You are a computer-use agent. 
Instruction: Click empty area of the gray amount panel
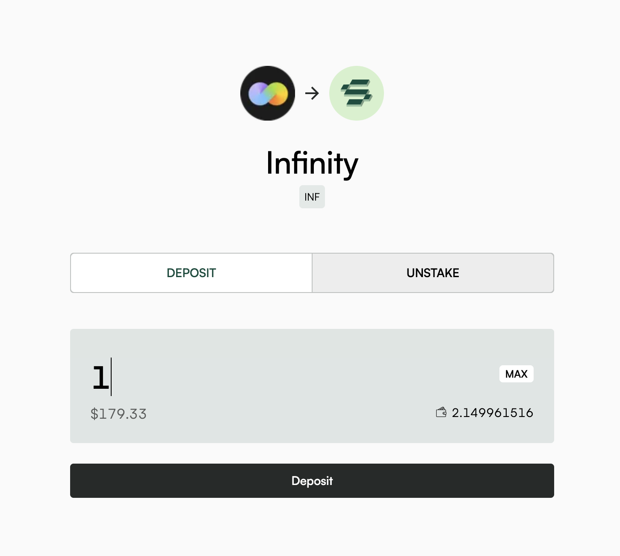(299, 423)
